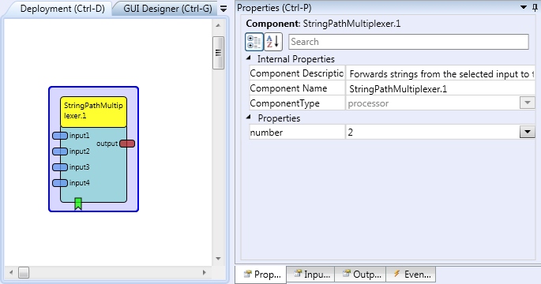Select the StringPathMultiplexer.1 yellow title block
541x284 pixels.
click(93, 112)
